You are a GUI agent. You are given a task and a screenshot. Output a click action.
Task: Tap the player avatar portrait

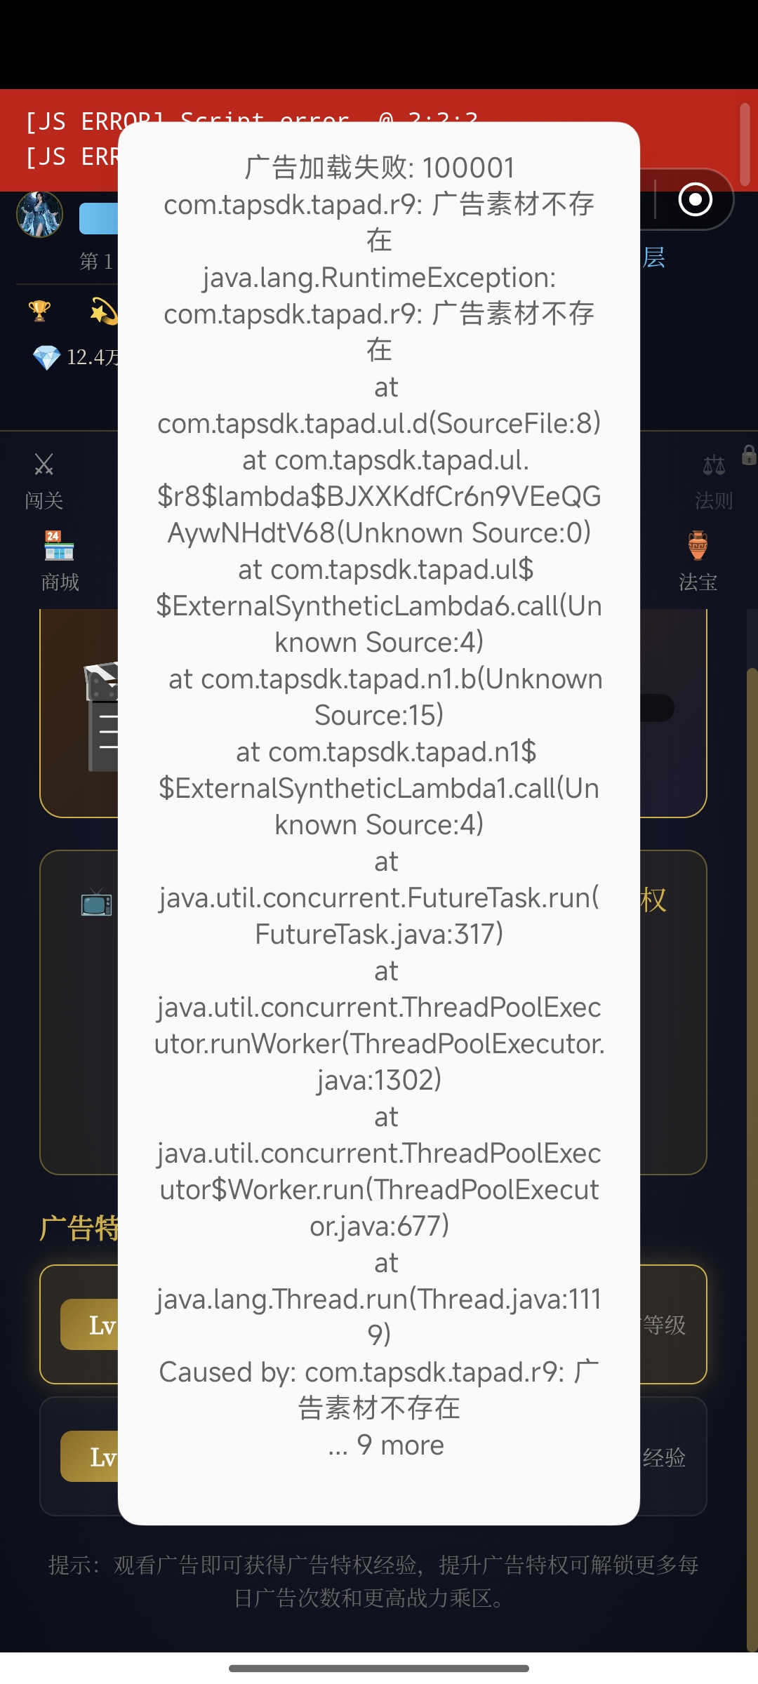(x=40, y=213)
